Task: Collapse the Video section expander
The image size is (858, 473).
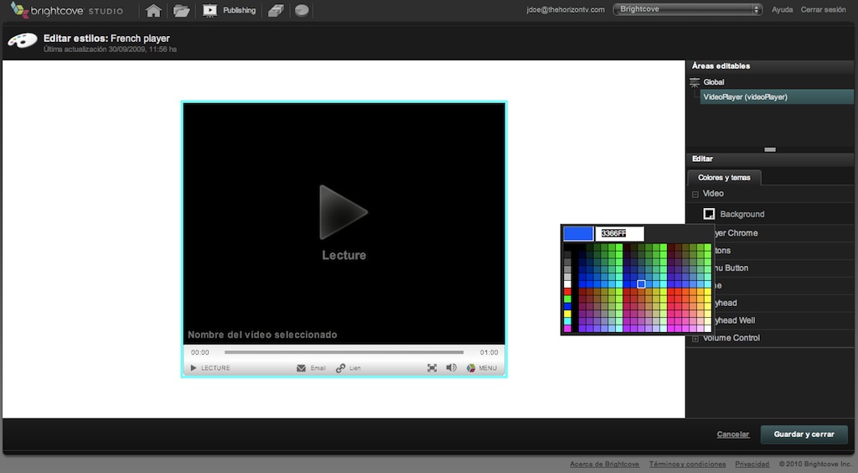Action: pyautogui.click(x=695, y=195)
